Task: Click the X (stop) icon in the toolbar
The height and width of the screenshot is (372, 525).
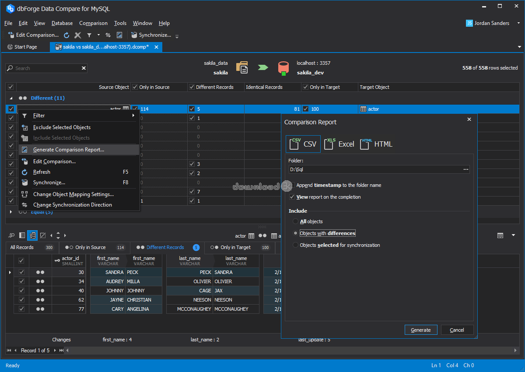Action: [78, 35]
